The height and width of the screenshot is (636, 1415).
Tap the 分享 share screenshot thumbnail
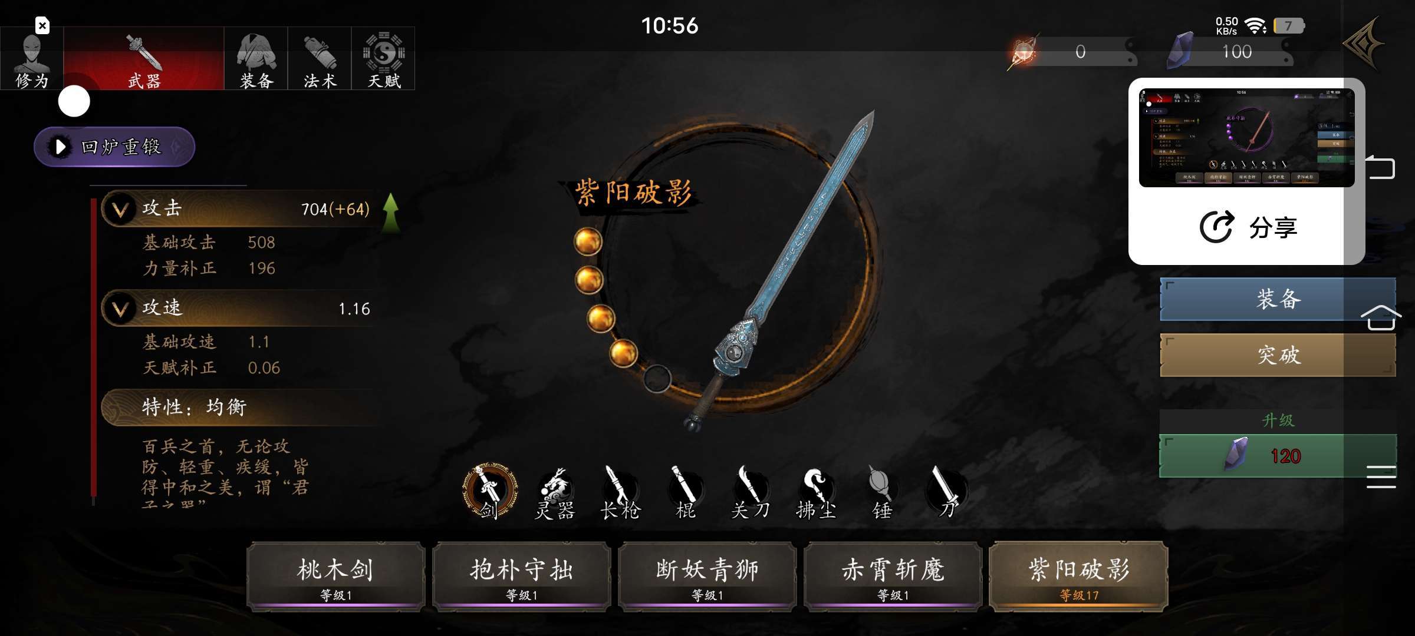[1246, 138]
